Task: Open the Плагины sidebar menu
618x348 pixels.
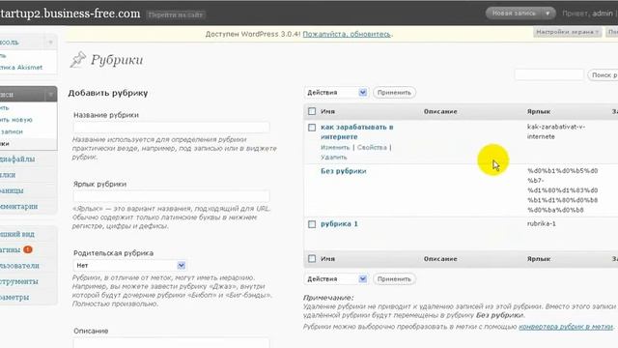Action: (x=11, y=249)
